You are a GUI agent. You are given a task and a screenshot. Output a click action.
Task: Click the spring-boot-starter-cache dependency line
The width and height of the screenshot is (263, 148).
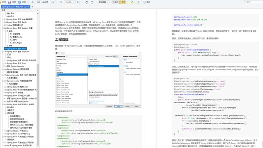point(87,123)
